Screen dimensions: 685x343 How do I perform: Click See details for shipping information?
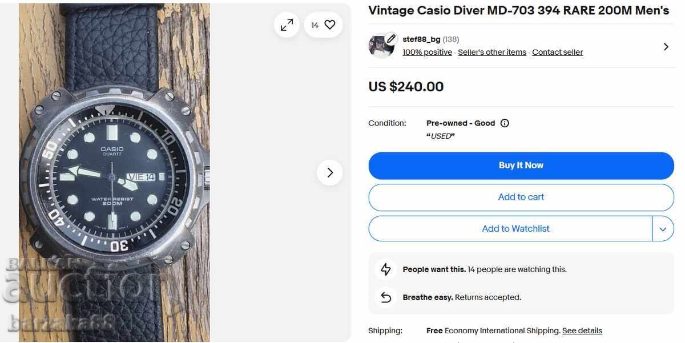[582, 330]
